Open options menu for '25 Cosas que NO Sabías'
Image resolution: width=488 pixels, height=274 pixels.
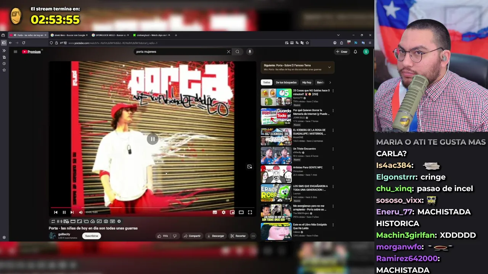[333, 91]
